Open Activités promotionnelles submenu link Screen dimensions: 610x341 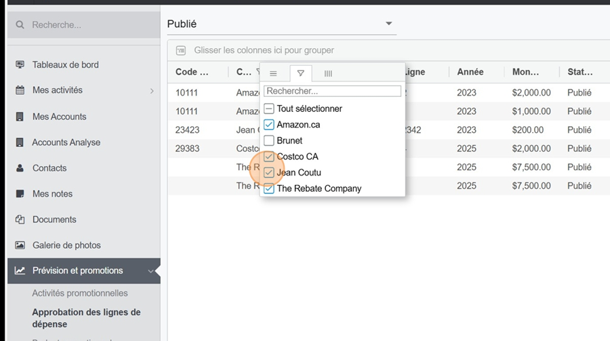pyautogui.click(x=80, y=293)
